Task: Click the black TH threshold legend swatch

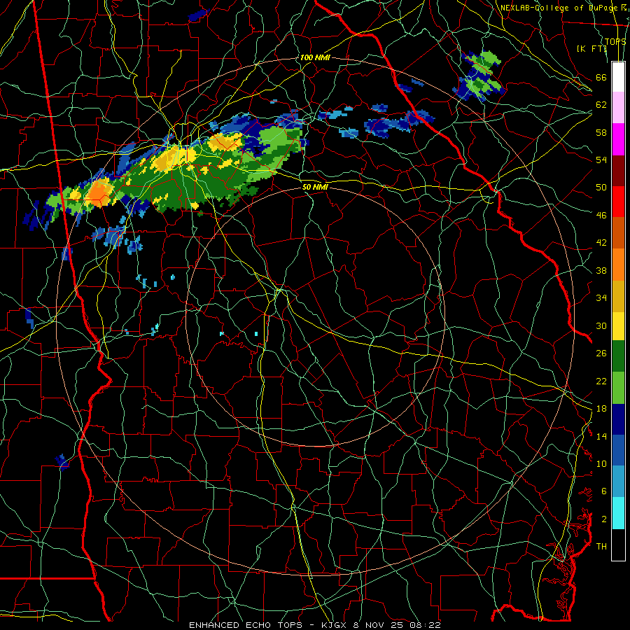Action: 618,545
